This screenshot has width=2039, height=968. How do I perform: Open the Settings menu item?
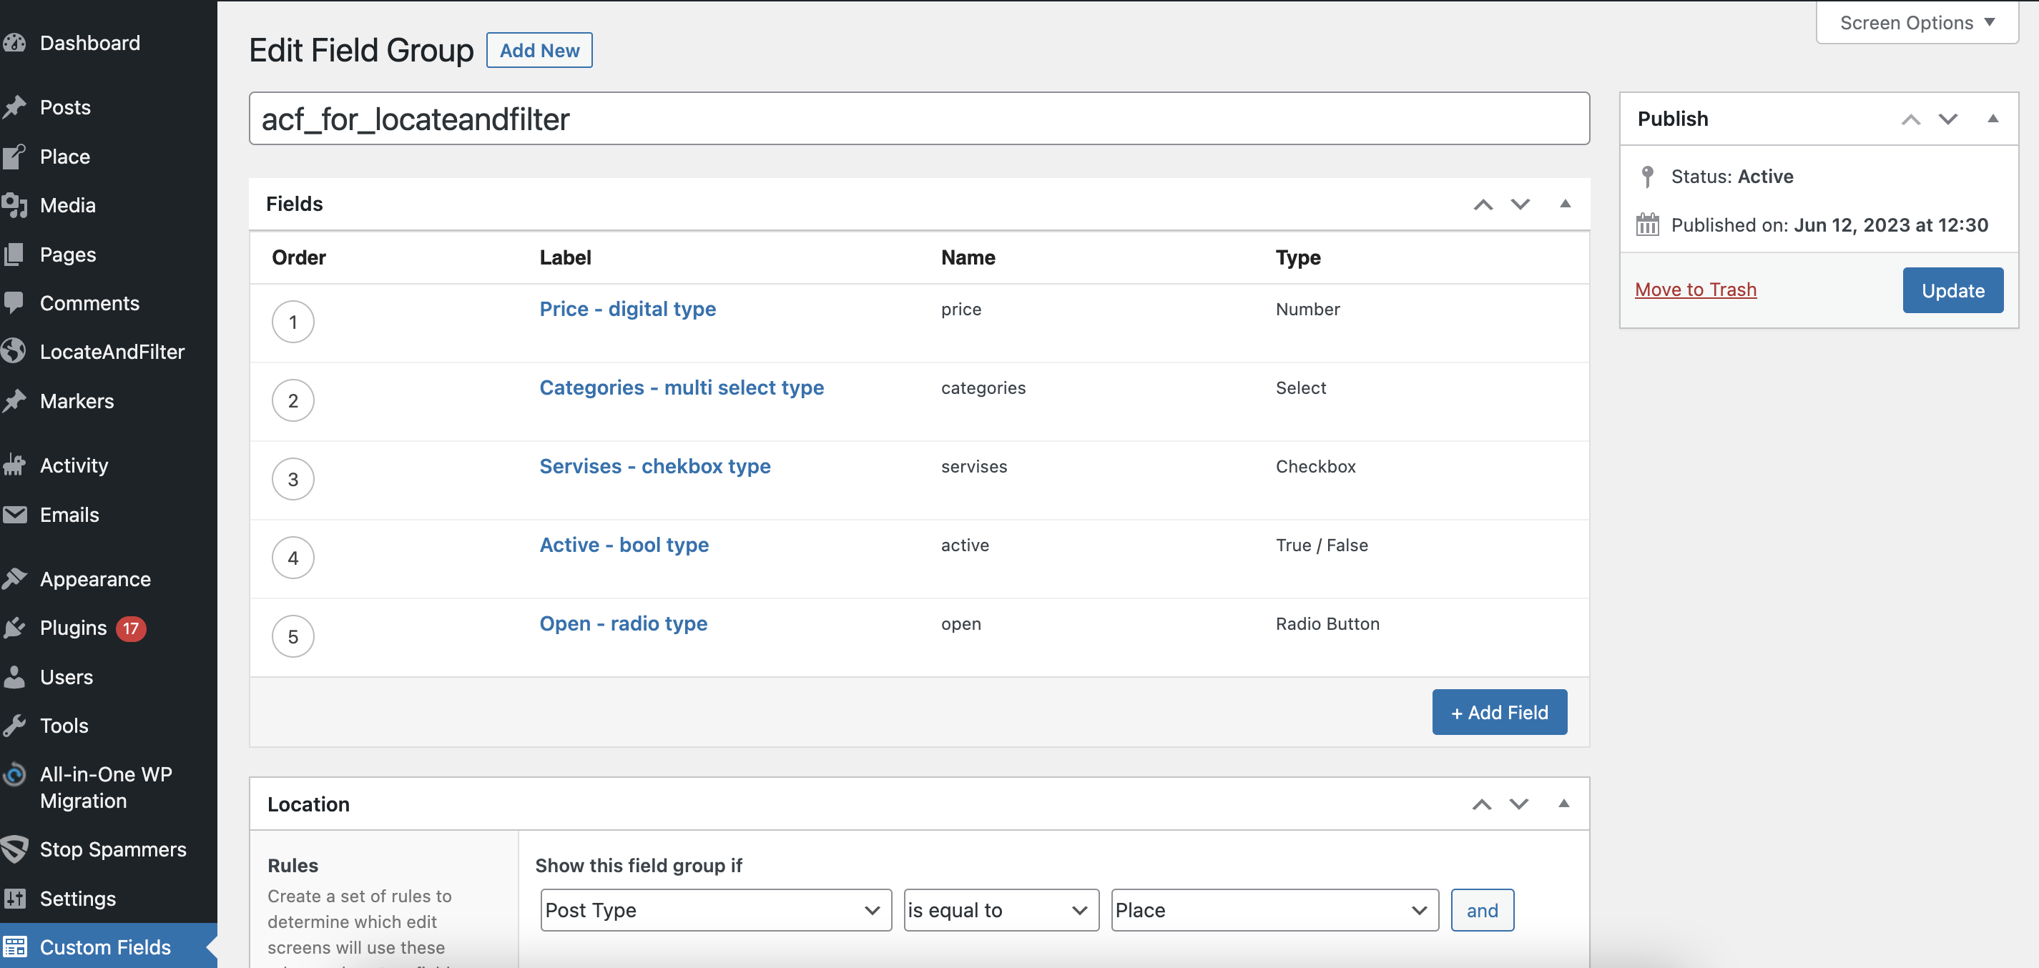click(x=77, y=897)
